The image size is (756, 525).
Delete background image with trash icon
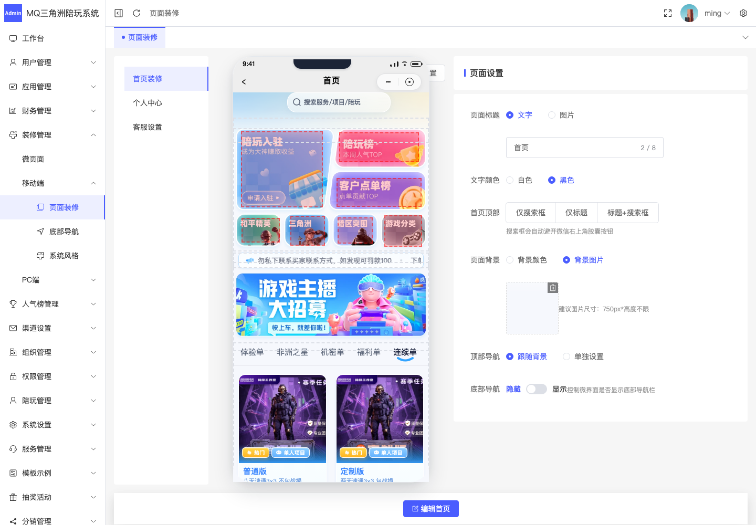tap(553, 288)
